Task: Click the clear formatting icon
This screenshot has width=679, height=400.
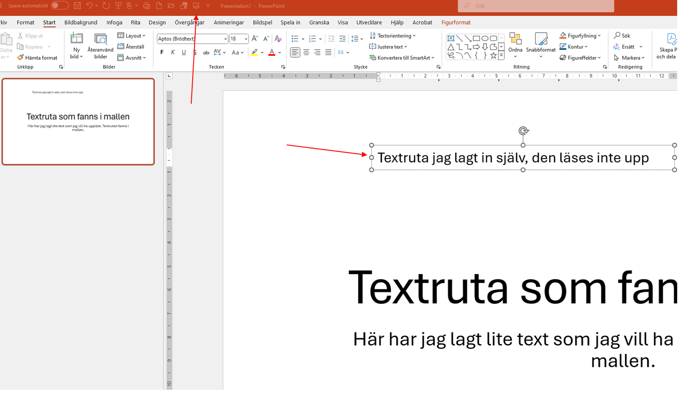Action: pos(278,39)
